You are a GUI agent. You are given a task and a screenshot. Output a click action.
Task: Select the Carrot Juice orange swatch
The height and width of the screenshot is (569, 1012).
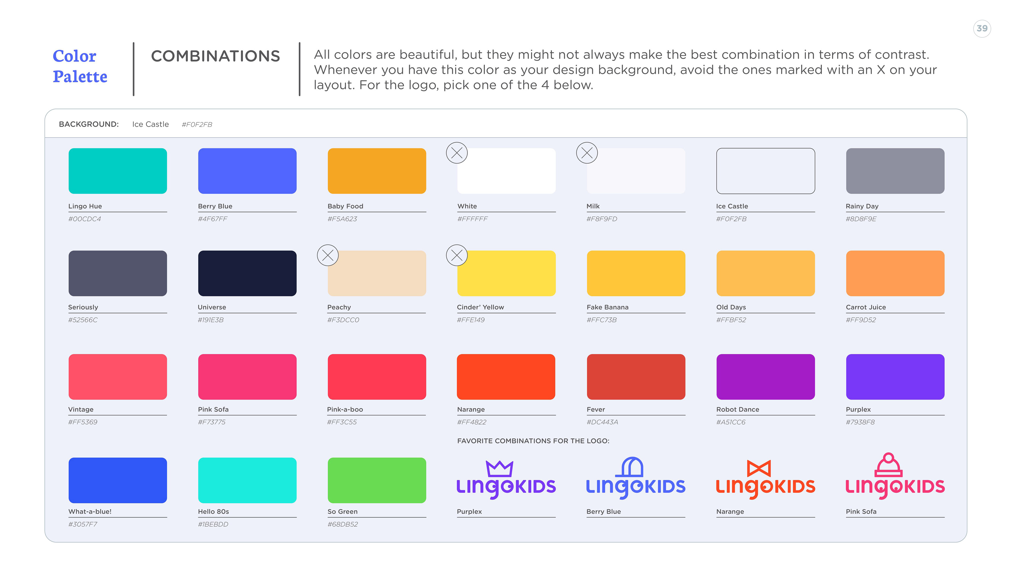point(895,273)
